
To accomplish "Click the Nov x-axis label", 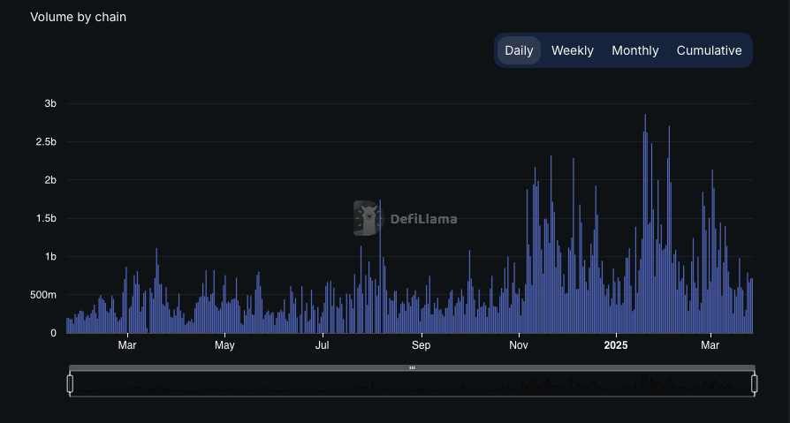I will coord(519,345).
